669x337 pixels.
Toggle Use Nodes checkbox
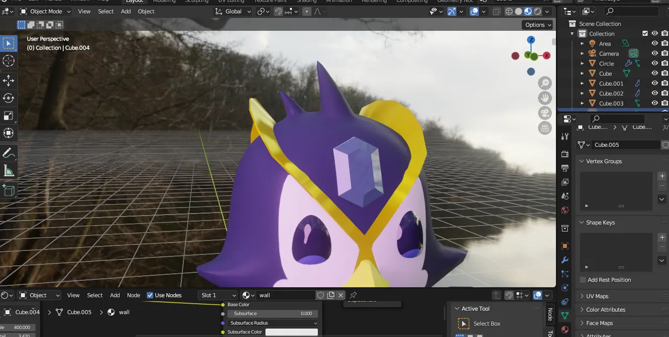(150, 295)
